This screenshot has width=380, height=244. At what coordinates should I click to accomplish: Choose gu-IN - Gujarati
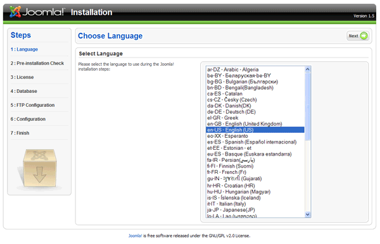tap(255, 179)
